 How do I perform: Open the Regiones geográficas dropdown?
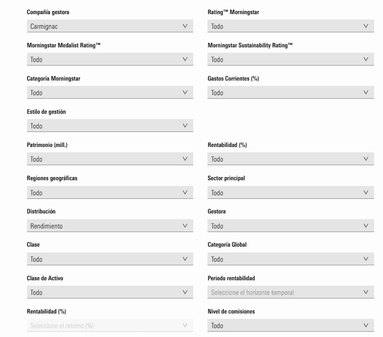tap(110, 192)
